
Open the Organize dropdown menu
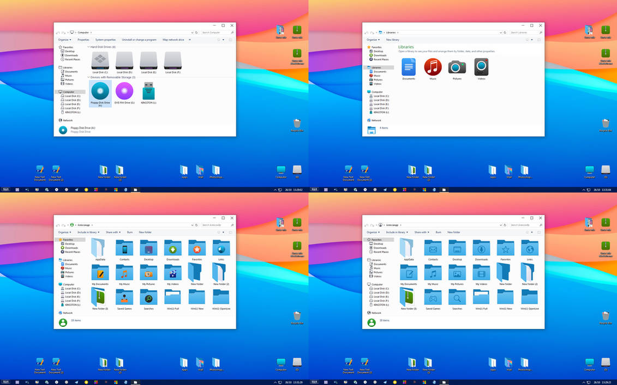(63, 40)
